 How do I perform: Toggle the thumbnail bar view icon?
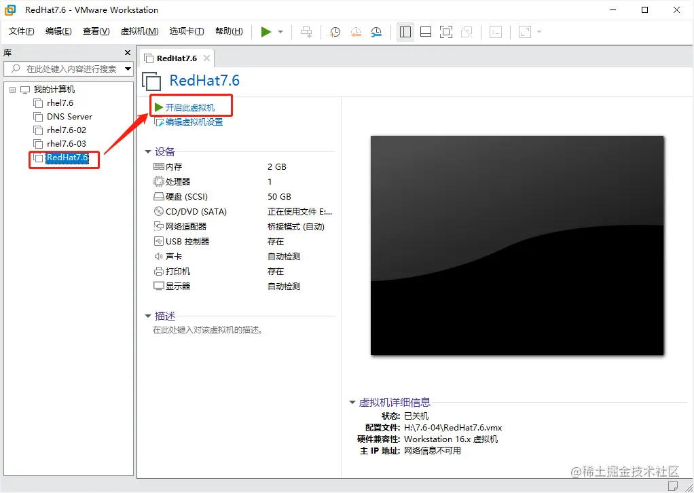[x=426, y=32]
